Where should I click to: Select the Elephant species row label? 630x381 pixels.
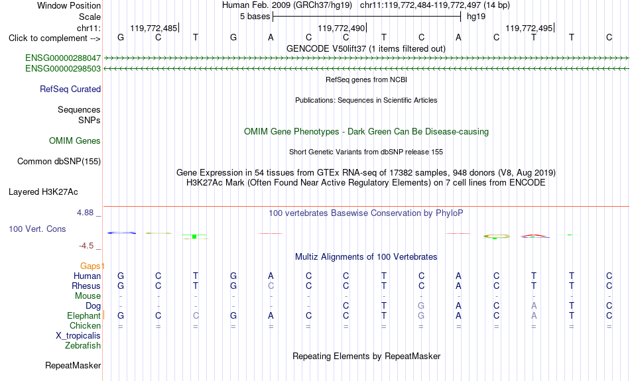[x=84, y=316]
